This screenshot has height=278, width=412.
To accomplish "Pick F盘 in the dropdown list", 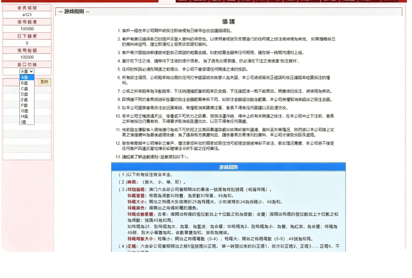I will [27, 105].
